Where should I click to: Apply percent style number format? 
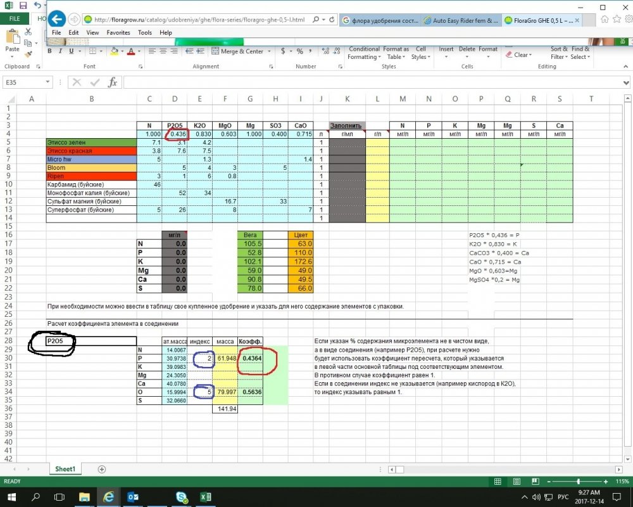point(299,51)
